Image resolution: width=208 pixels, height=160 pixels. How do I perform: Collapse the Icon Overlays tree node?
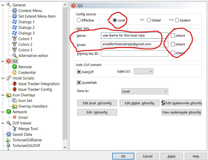pos(3,95)
